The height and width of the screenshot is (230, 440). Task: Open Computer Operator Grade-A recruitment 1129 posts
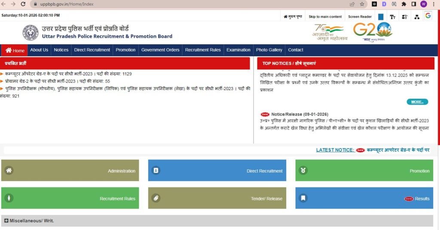(68, 74)
